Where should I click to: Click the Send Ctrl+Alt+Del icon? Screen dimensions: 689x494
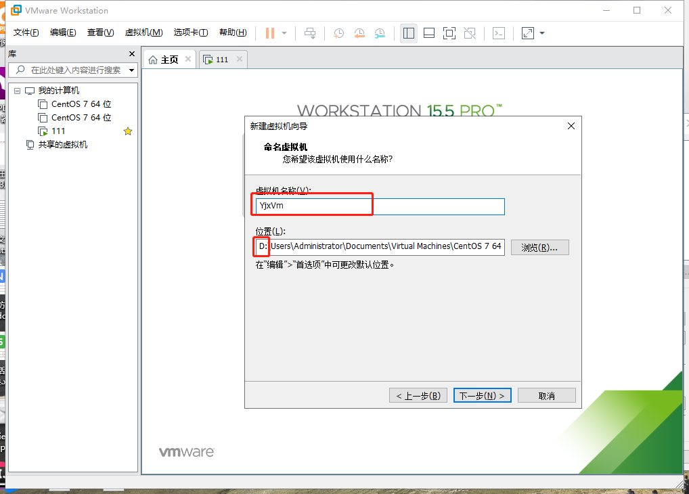click(310, 33)
